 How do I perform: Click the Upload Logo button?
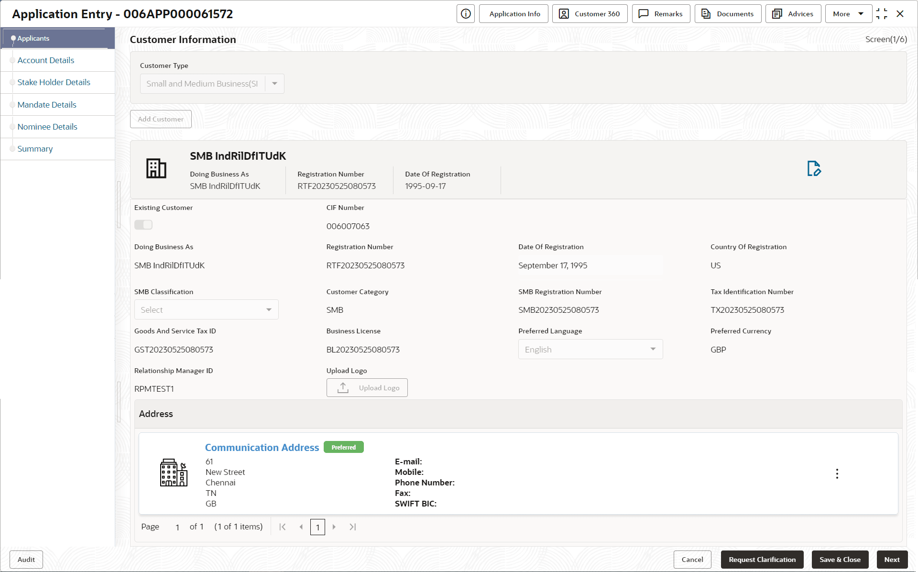[x=367, y=388]
